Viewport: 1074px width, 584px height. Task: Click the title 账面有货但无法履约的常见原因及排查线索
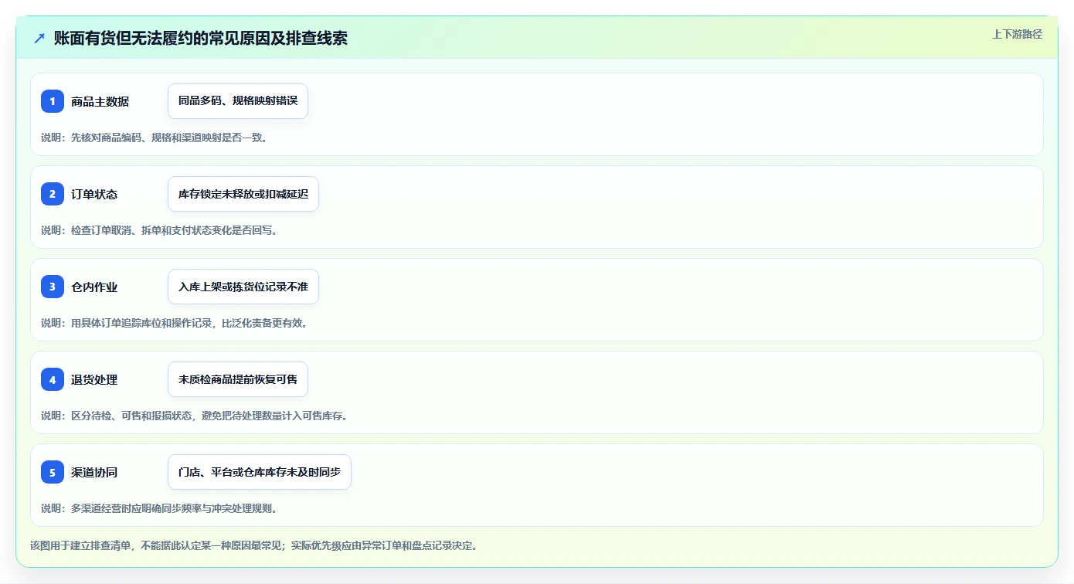[201, 39]
